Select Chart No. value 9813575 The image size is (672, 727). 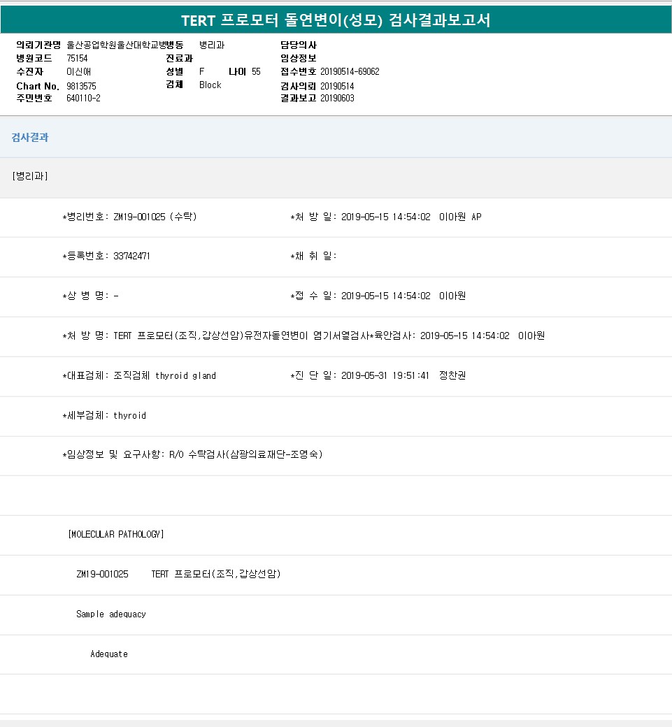coord(81,86)
